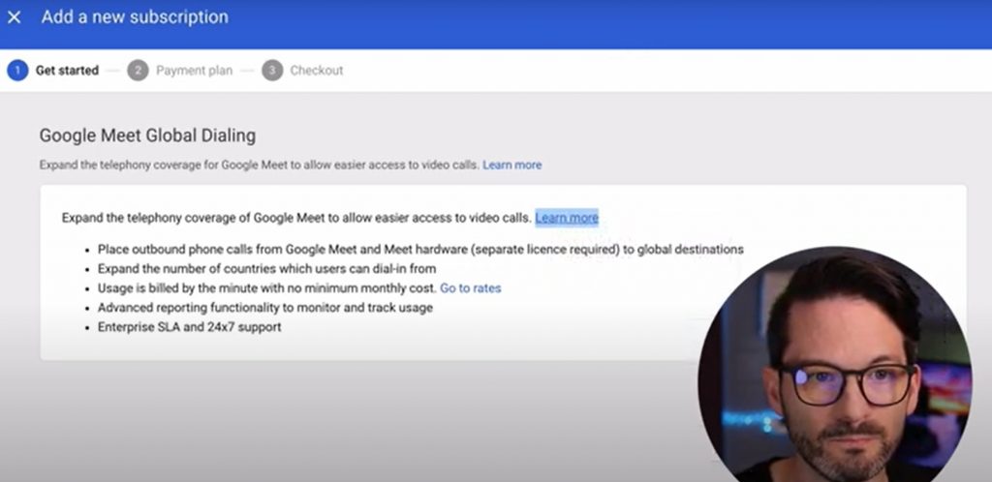Click the presenter webcam video circle
The height and width of the screenshot is (482, 992).
[834, 365]
